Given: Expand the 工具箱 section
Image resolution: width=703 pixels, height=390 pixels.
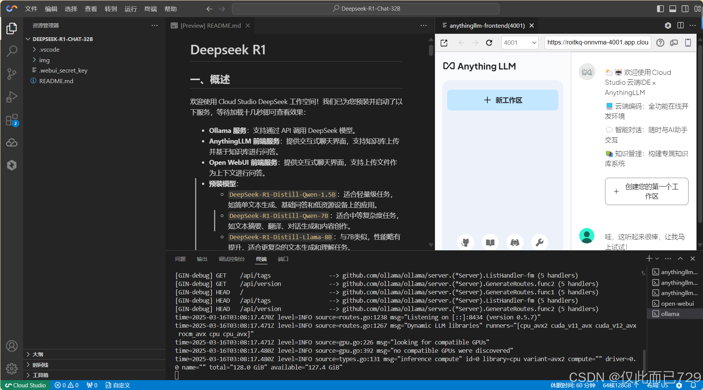Looking at the screenshot, I should [x=94, y=375].
